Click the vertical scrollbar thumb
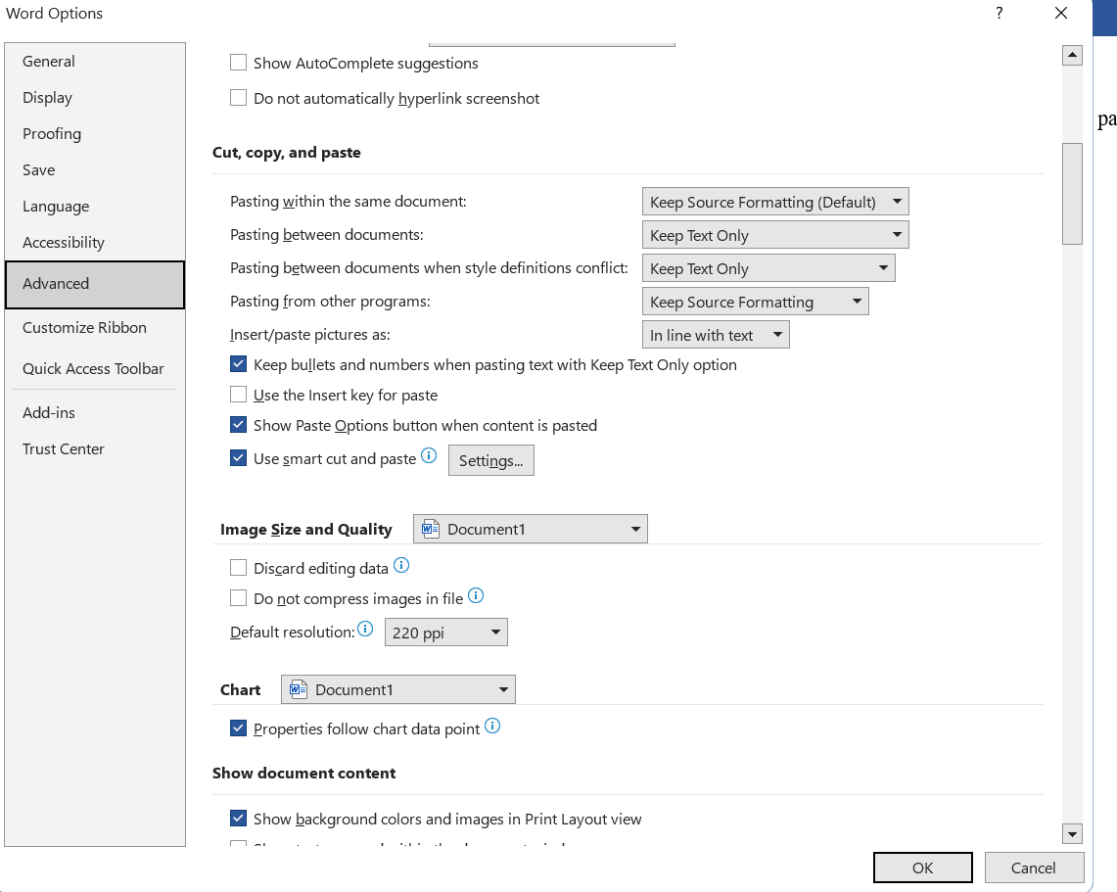This screenshot has height=892, width=1117. click(x=1072, y=193)
